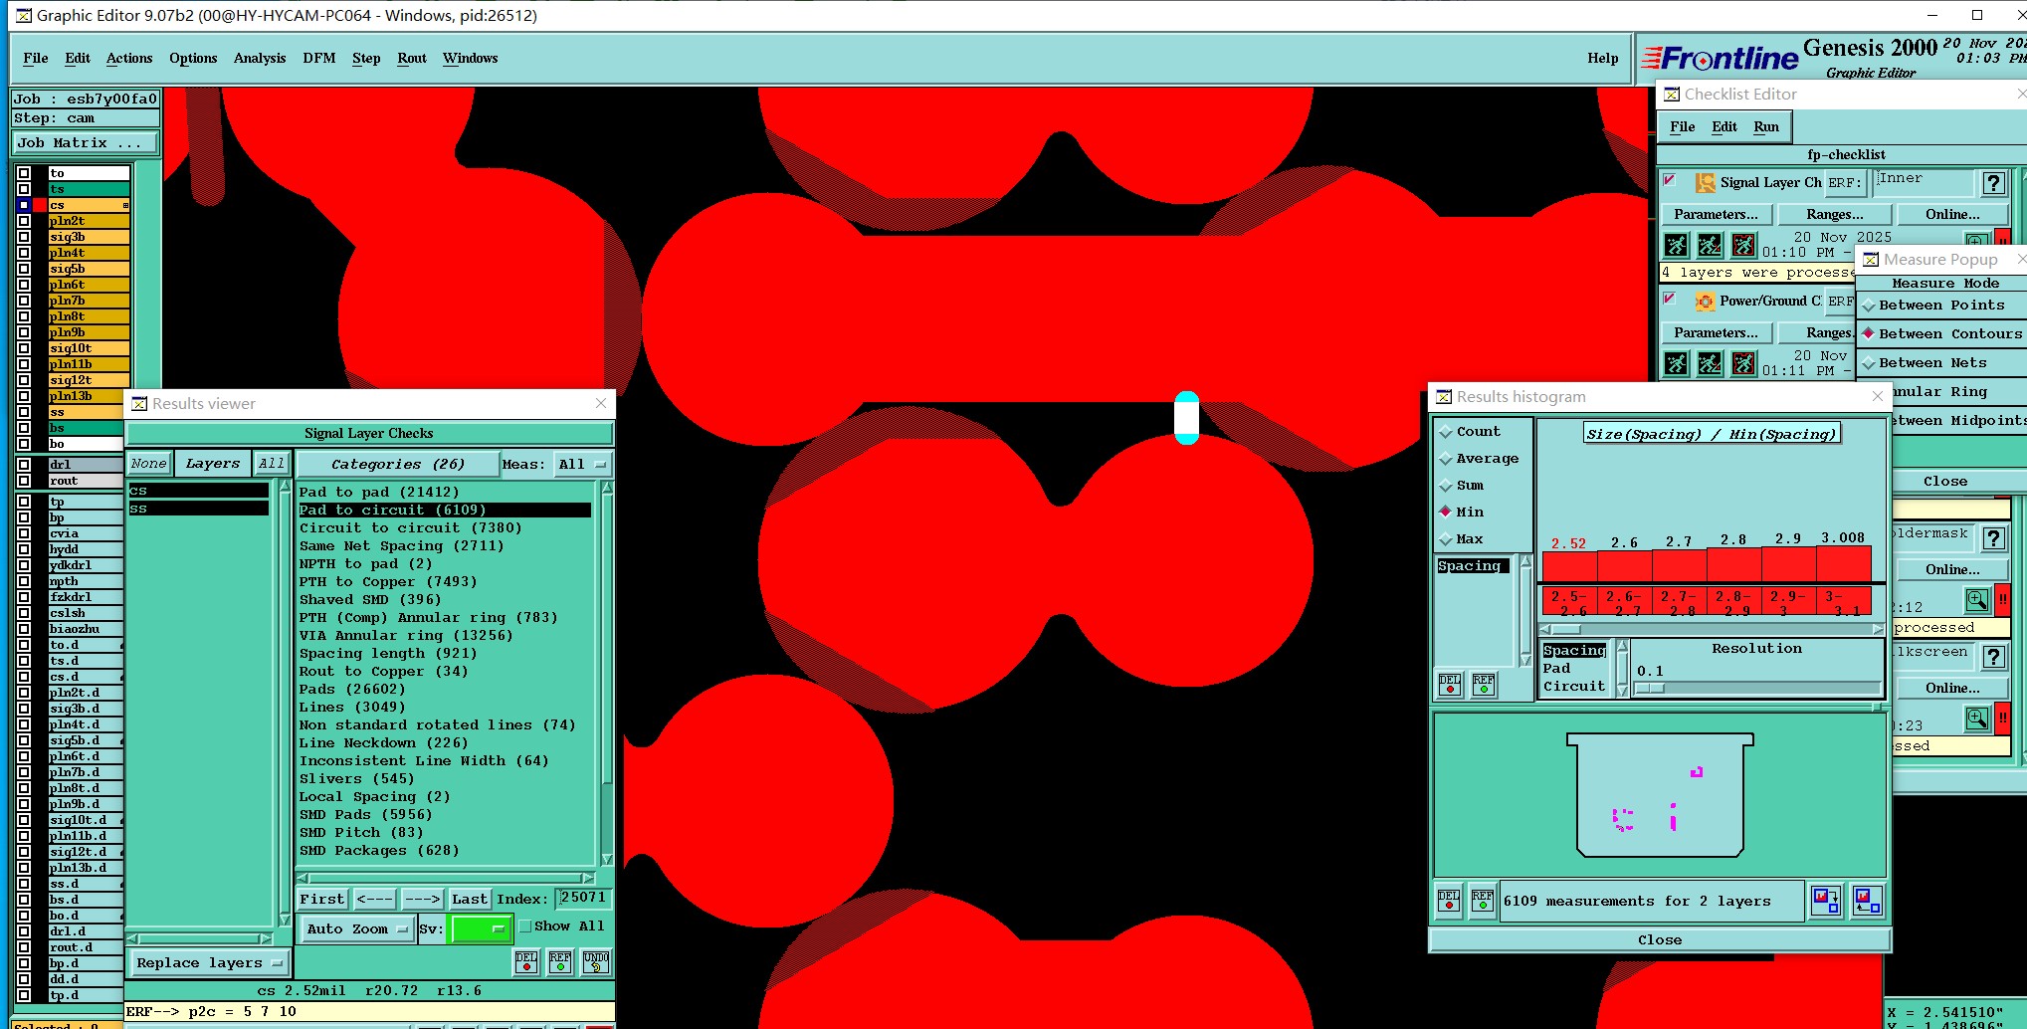Click Close at bottom of Results histogram
This screenshot has width=2027, height=1029.
click(x=1660, y=940)
